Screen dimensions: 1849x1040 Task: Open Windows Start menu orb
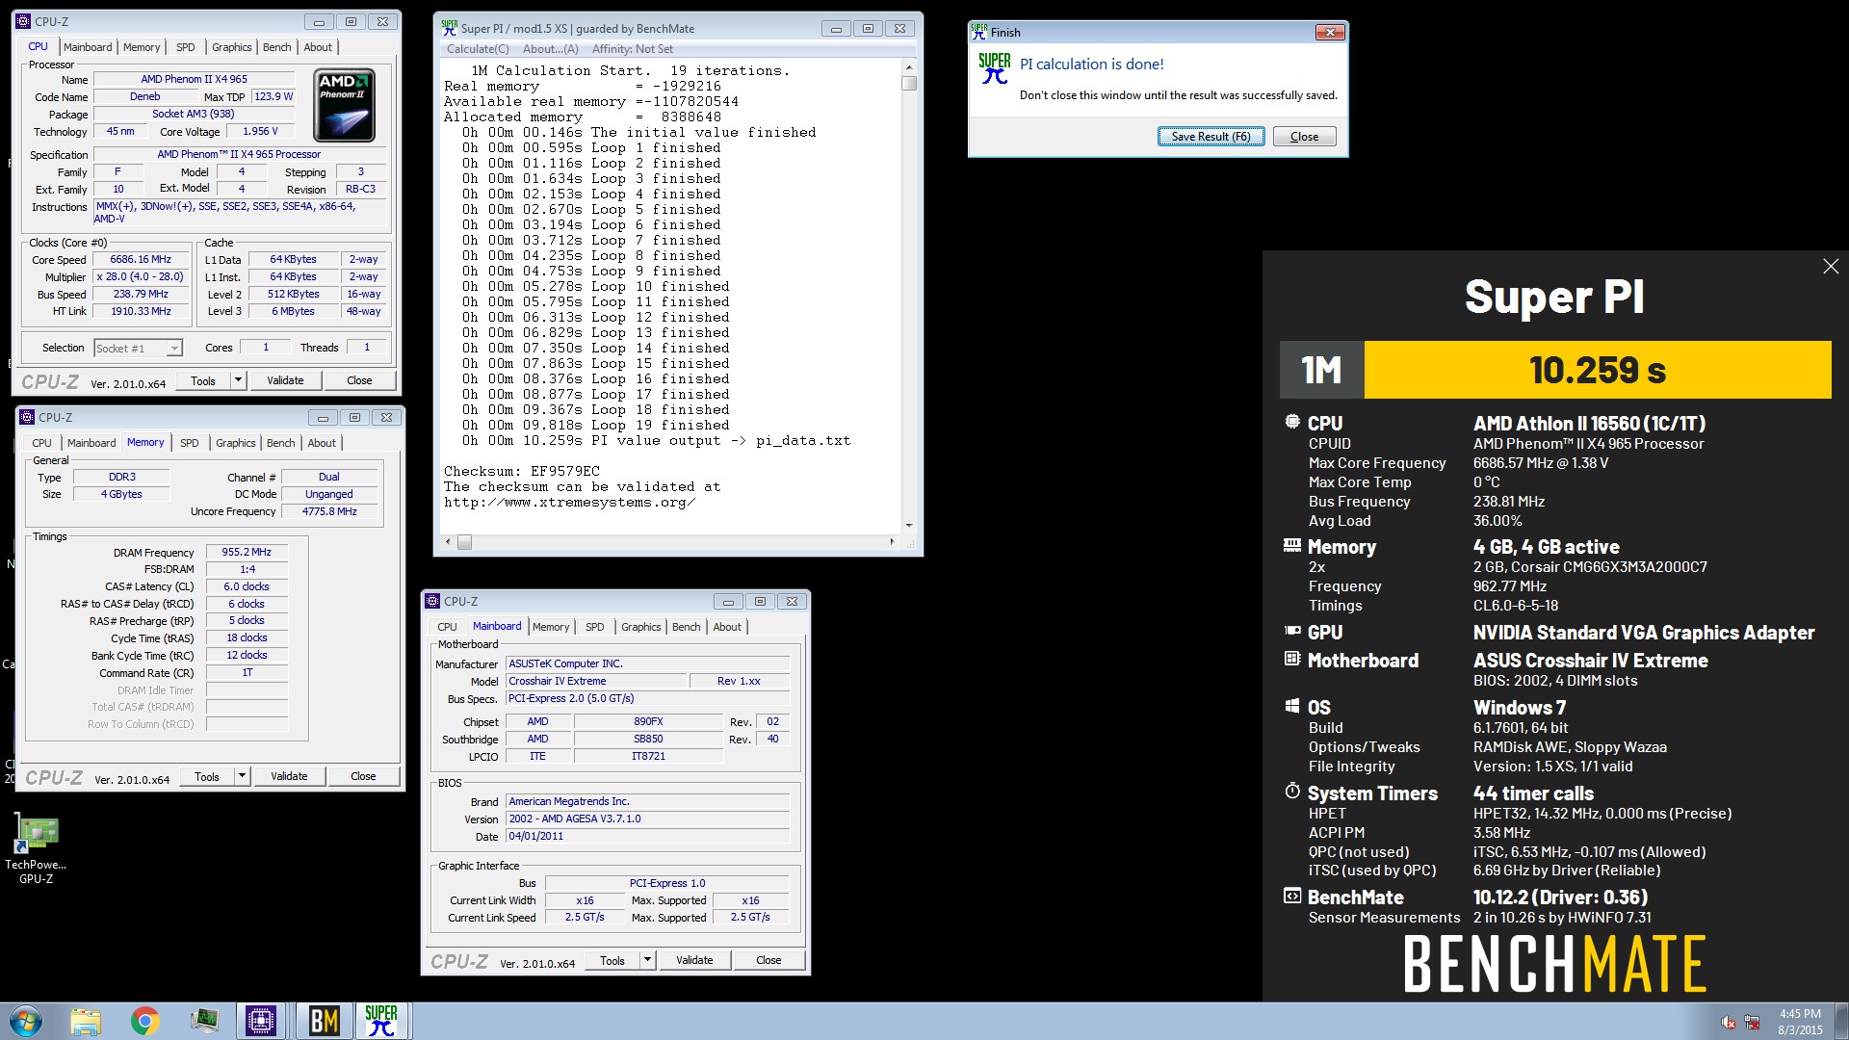(26, 1021)
